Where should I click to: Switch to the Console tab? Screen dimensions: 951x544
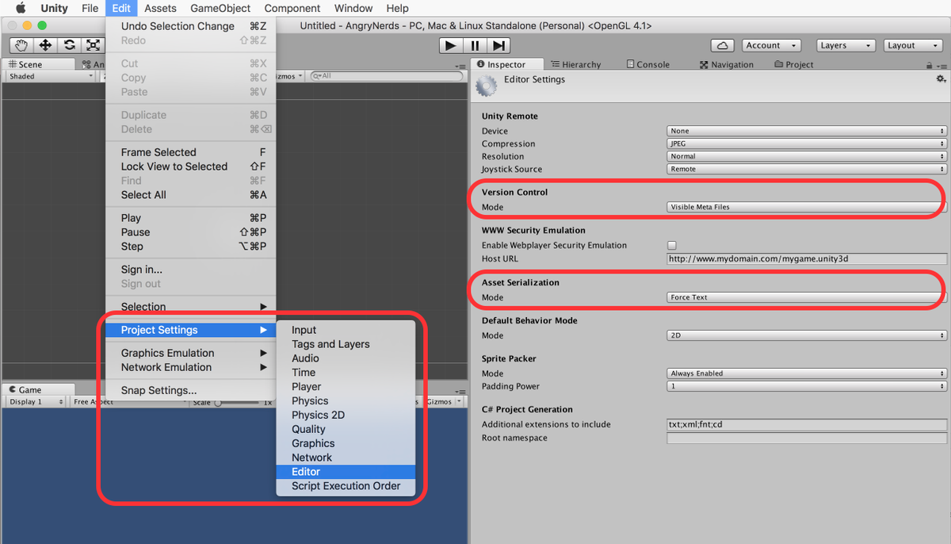(647, 64)
